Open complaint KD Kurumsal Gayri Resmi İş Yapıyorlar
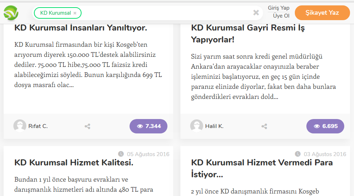 [x=248, y=33]
